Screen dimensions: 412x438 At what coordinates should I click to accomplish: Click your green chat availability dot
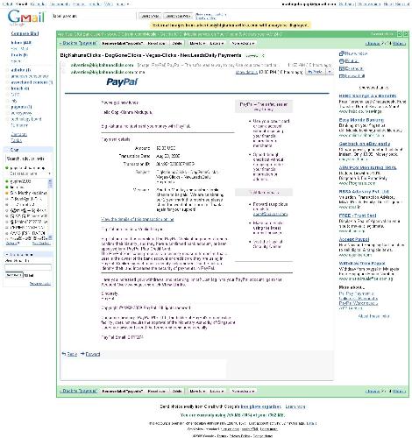[7, 168]
